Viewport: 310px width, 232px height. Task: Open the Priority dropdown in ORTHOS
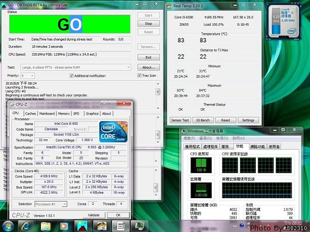[28, 75]
